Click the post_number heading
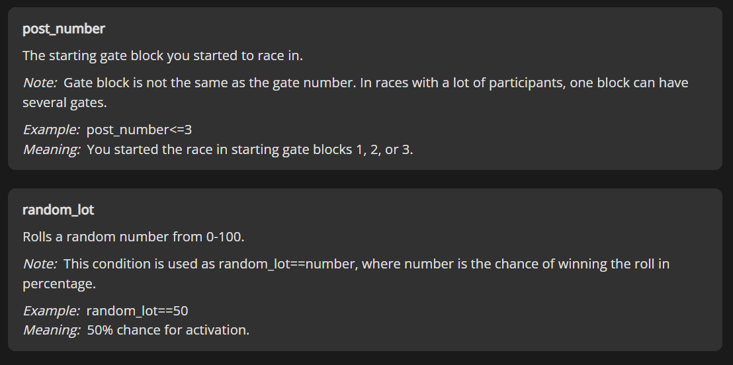 tap(64, 29)
